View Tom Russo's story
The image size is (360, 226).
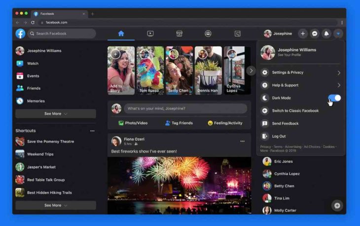(x=150, y=70)
